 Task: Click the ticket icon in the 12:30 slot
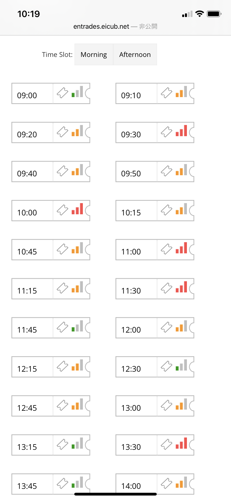[167, 366]
